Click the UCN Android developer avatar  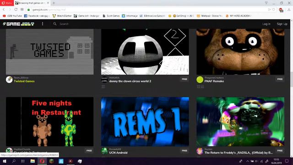point(104,151)
